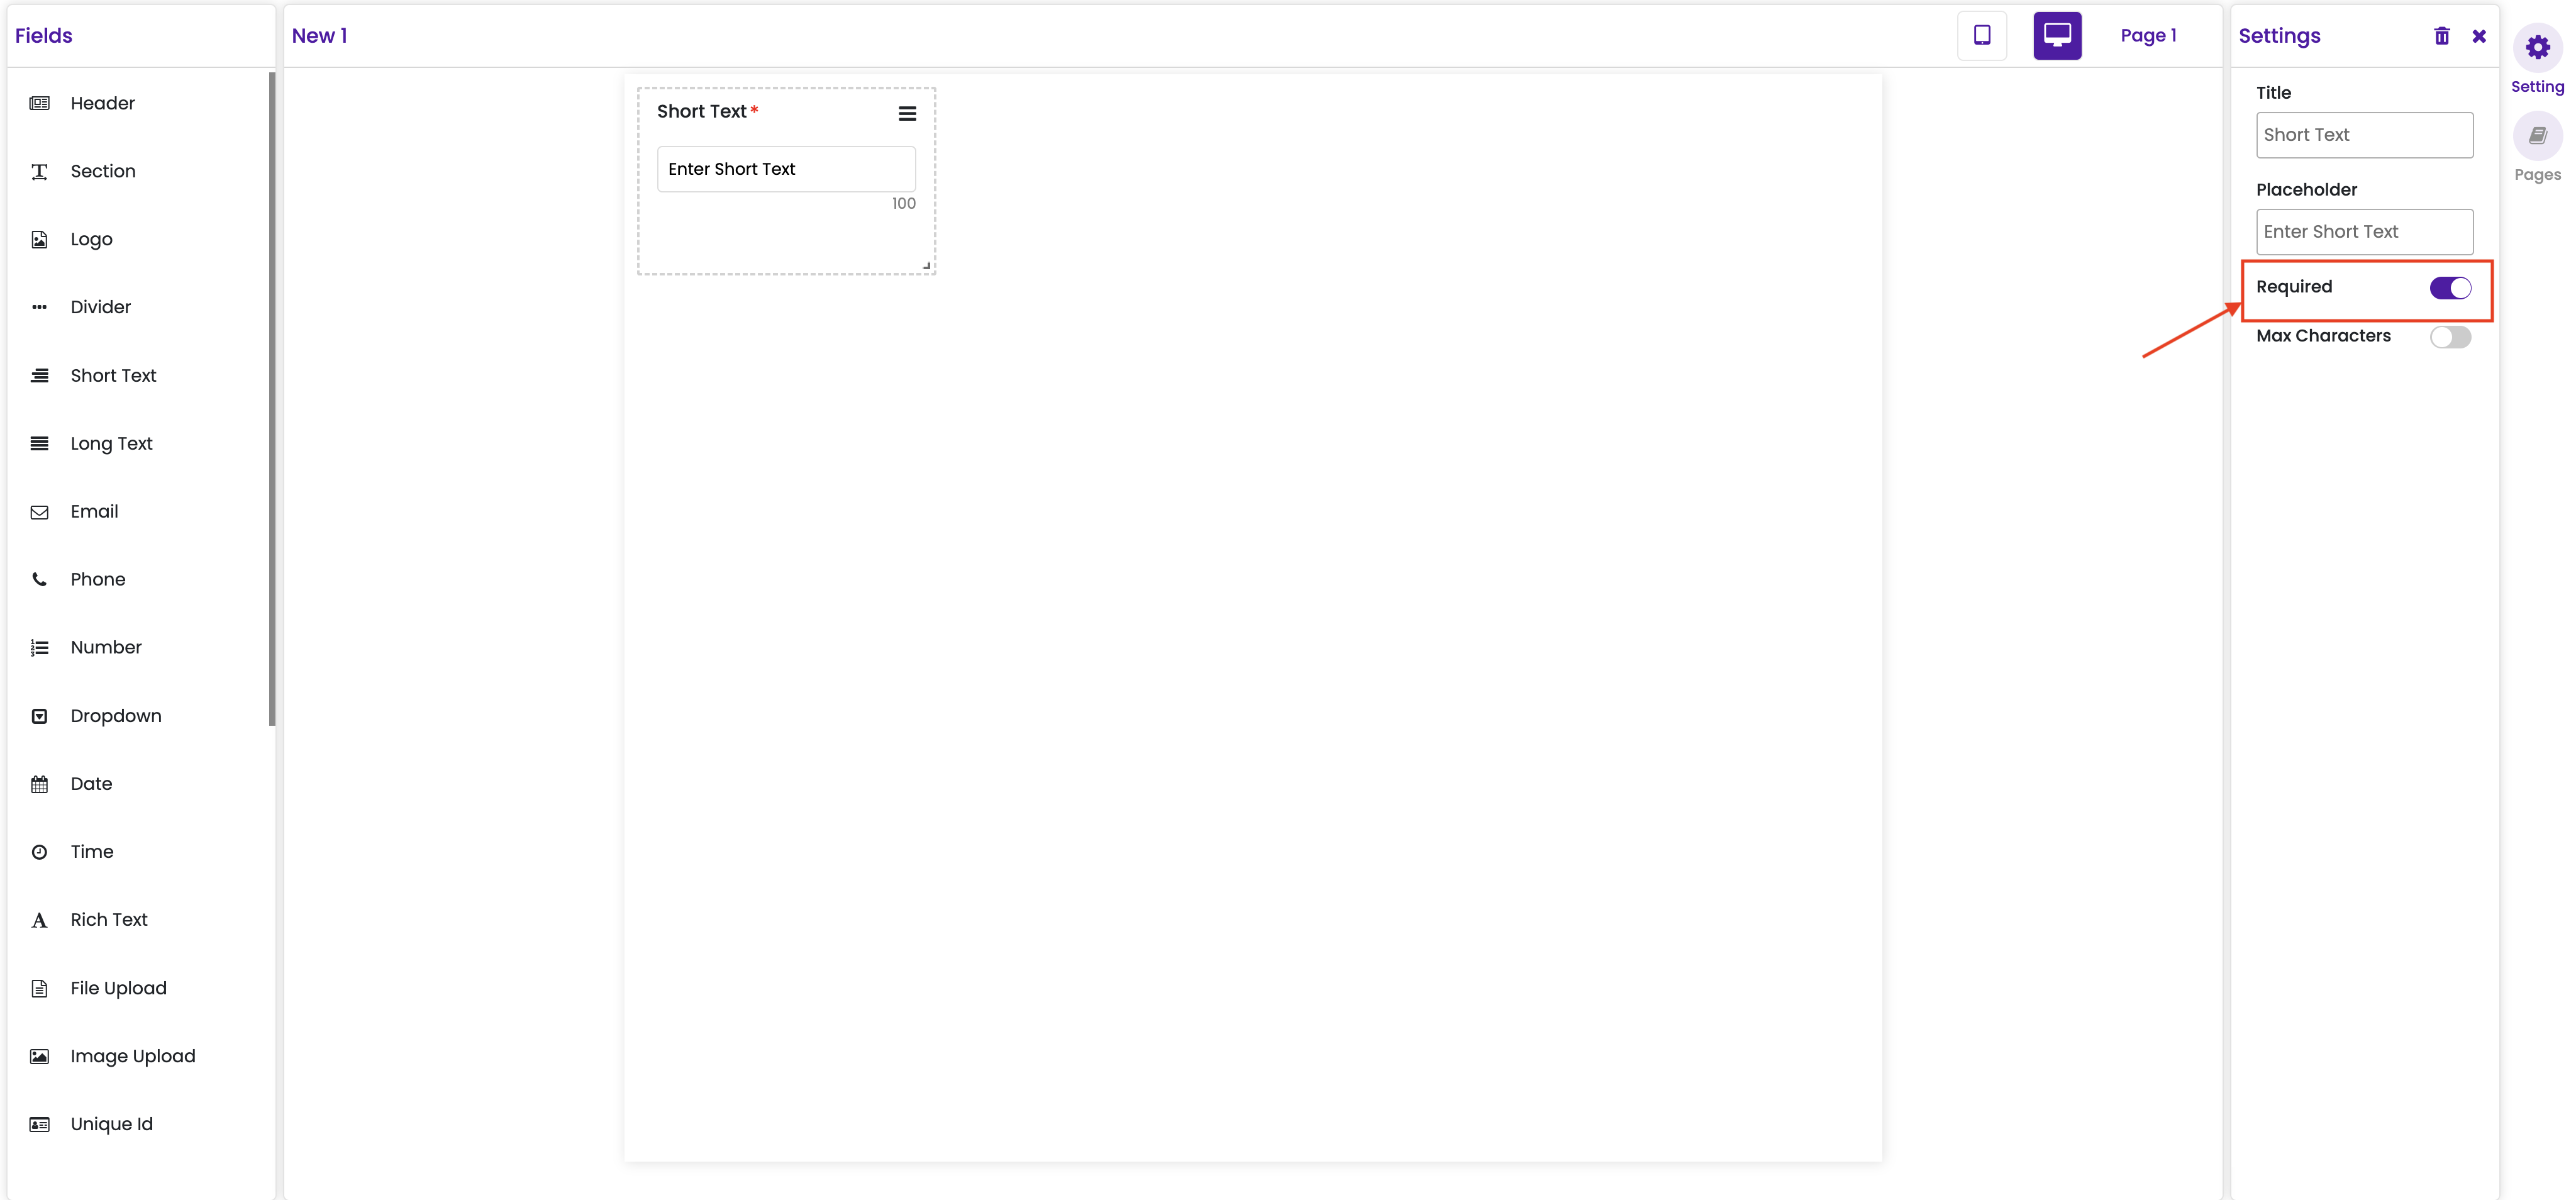Click the Required label text
The width and height of the screenshot is (2576, 1200).
(x=2293, y=287)
